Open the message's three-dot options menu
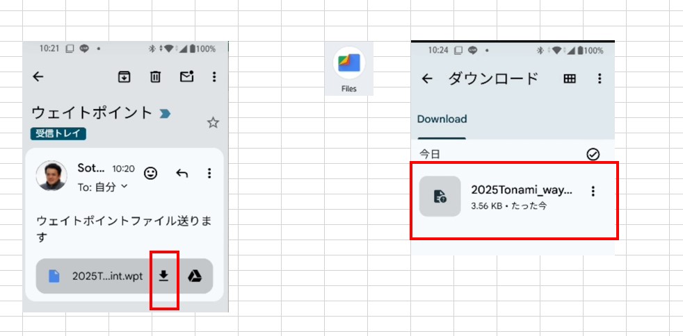This screenshot has width=683, height=336. tap(209, 173)
